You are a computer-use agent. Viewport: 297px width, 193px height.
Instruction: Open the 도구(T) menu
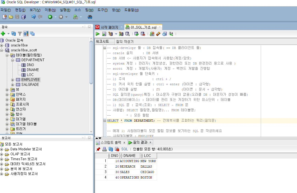click(x=102, y=10)
